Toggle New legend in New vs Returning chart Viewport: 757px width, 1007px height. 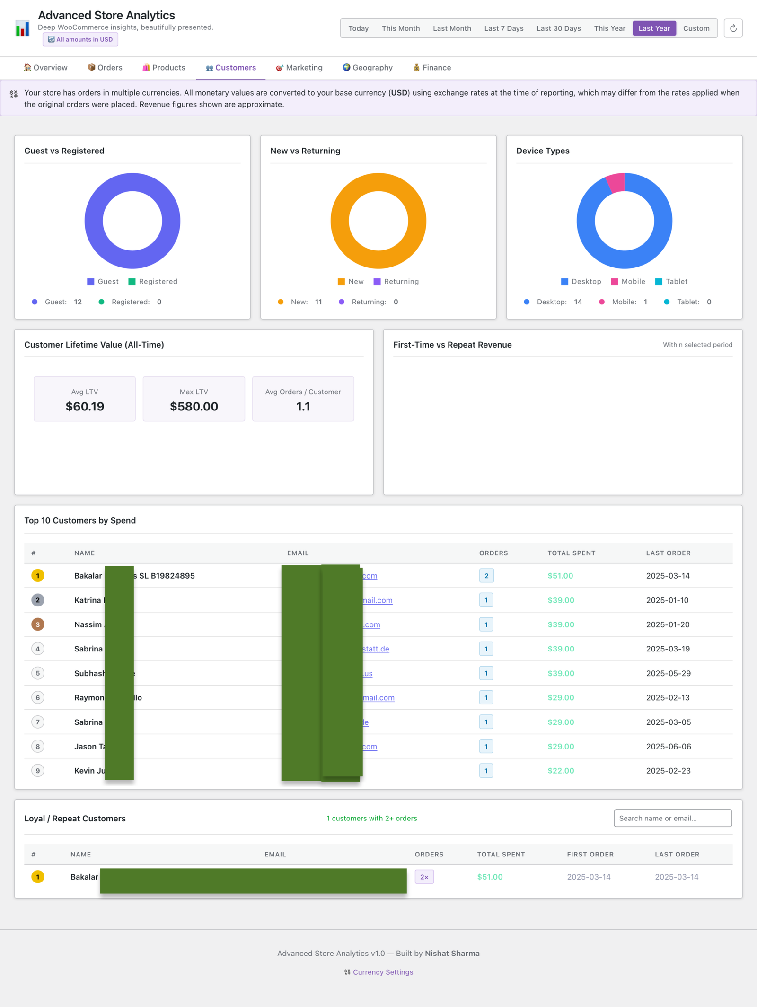(351, 282)
